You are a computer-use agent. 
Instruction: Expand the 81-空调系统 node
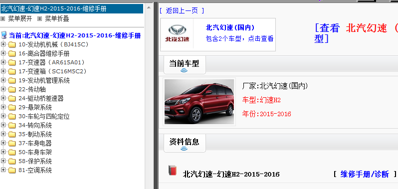pos(3,170)
